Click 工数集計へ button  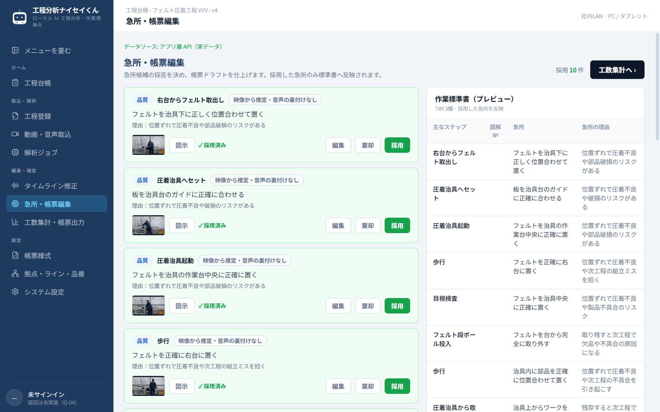tap(617, 70)
